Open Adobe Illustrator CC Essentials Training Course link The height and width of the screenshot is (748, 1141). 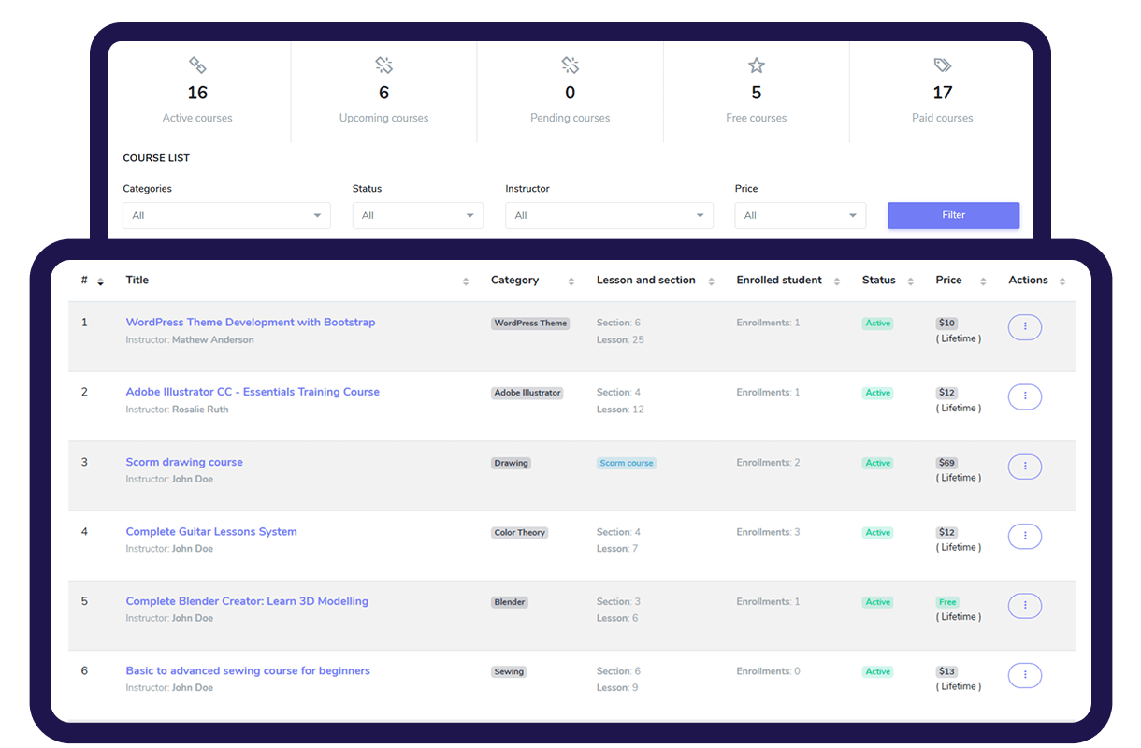coord(253,392)
